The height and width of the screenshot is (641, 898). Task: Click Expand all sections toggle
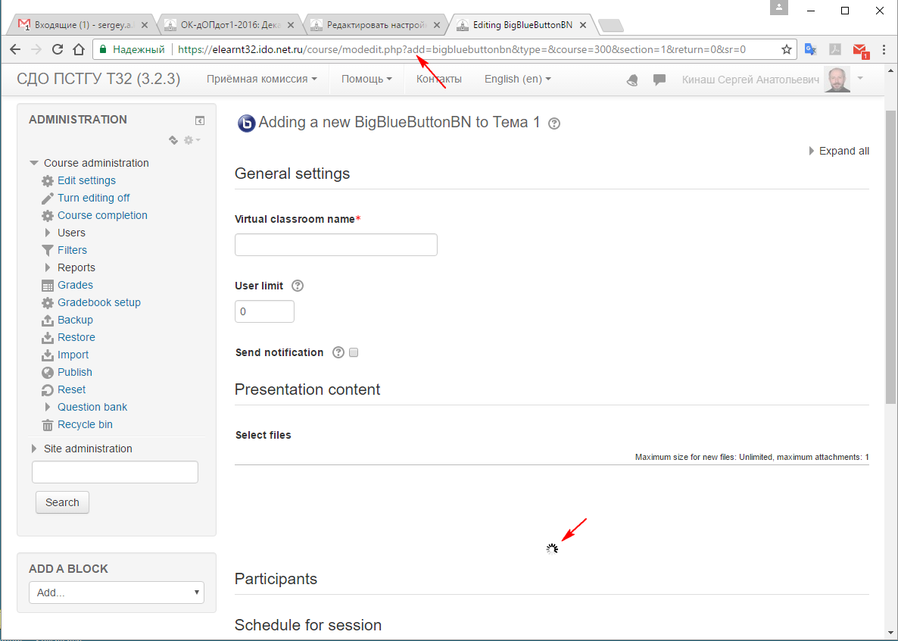(x=839, y=151)
